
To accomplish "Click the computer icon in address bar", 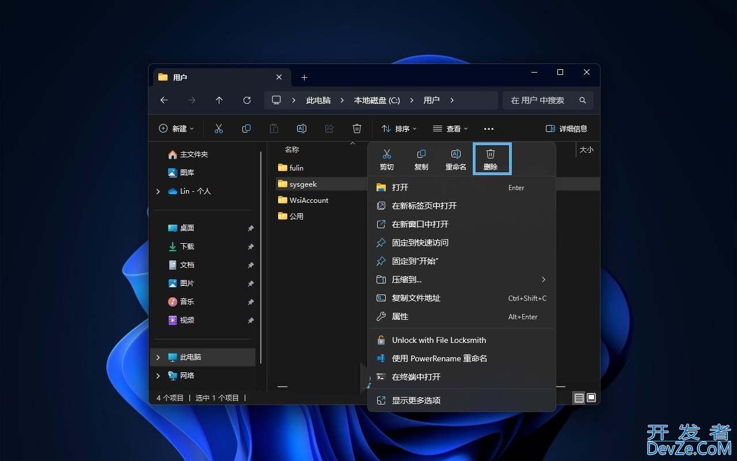I will [x=276, y=100].
